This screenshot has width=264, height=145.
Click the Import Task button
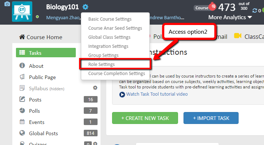pos(211,118)
